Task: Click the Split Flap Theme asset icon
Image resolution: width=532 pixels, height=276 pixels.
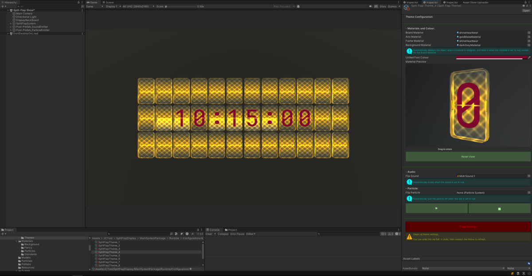Action: (x=407, y=8)
